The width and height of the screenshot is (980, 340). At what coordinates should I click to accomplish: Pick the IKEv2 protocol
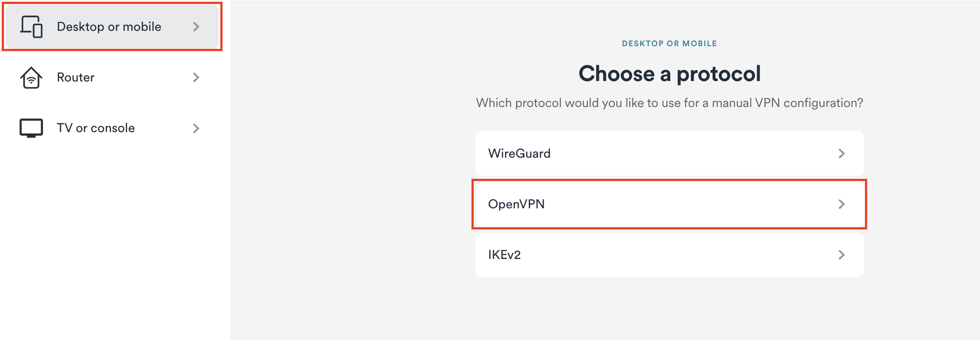(x=505, y=255)
